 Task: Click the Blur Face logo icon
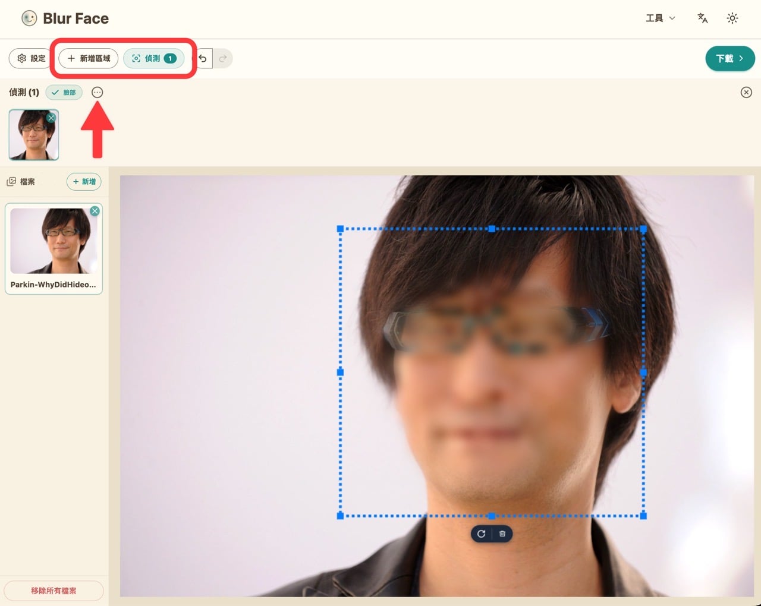(x=29, y=18)
